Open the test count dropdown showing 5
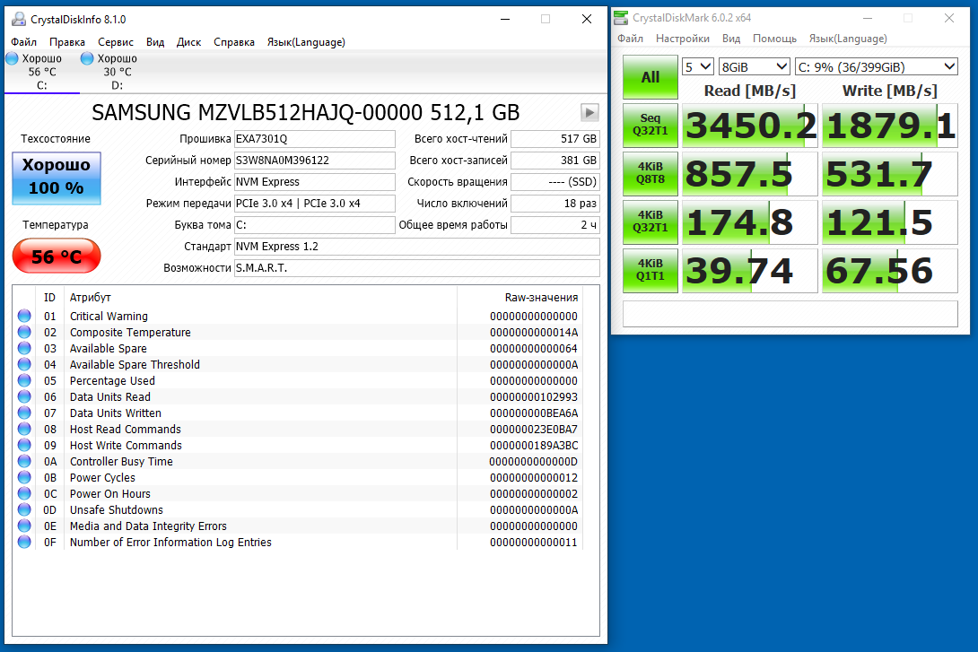The width and height of the screenshot is (978, 652). 698,66
